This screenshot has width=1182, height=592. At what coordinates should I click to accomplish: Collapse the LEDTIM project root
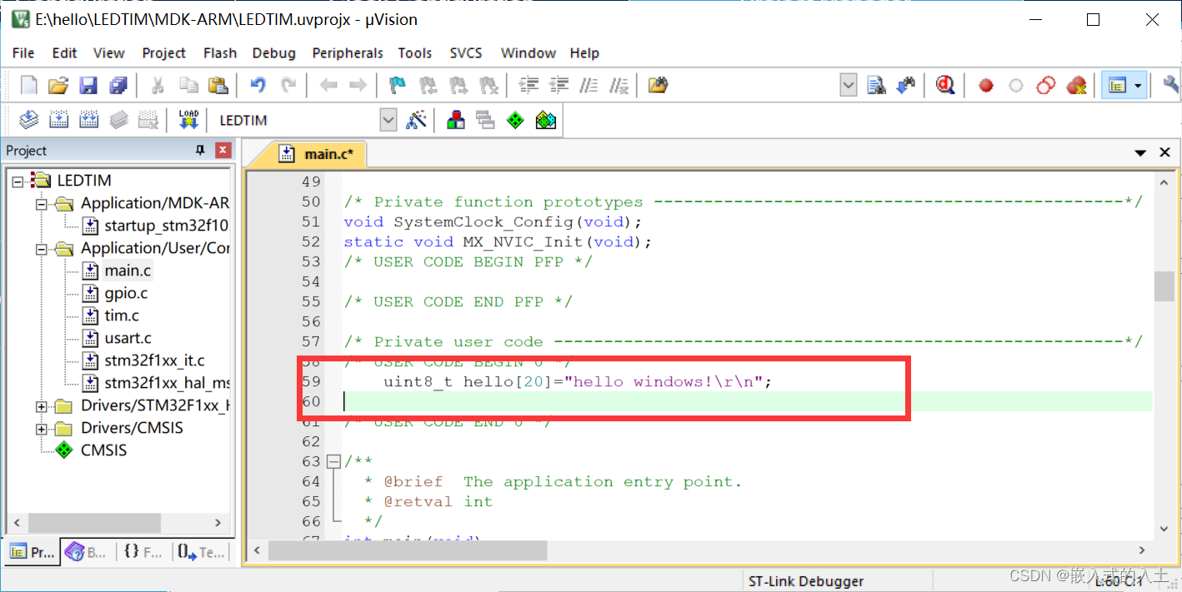tap(18, 181)
